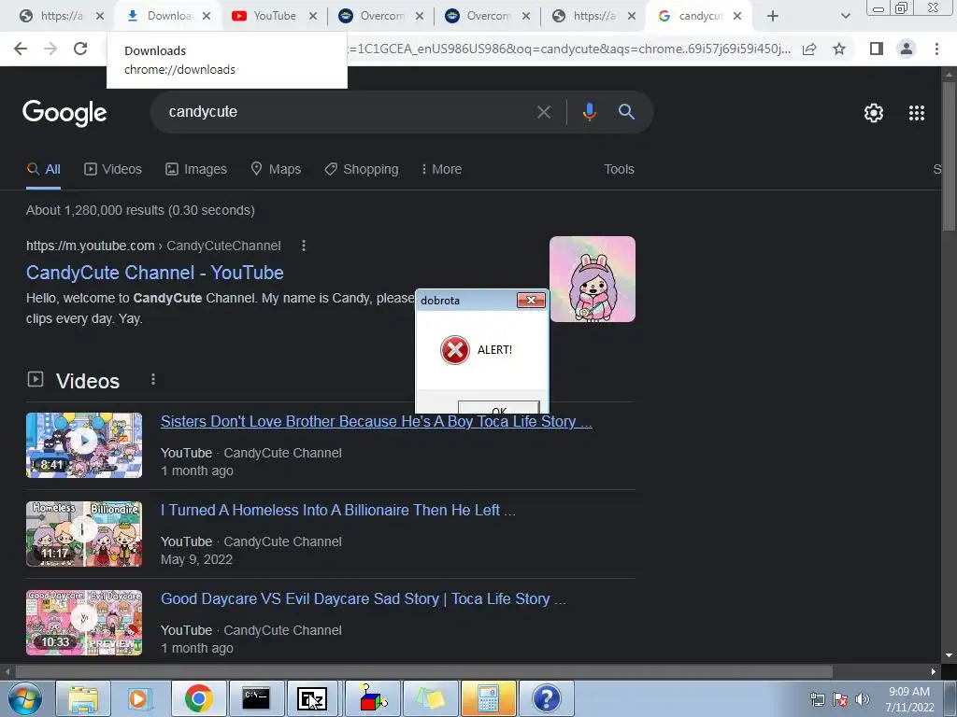957x717 pixels.
Task: Click the Action Center flag in system tray
Action: pyautogui.click(x=840, y=699)
